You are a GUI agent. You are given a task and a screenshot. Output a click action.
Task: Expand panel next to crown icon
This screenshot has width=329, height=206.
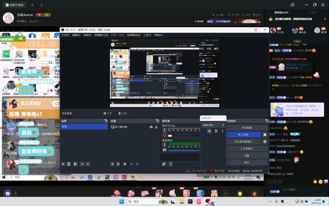click(x=15, y=194)
